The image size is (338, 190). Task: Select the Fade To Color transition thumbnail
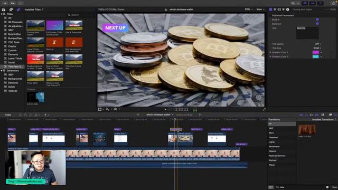(307, 129)
